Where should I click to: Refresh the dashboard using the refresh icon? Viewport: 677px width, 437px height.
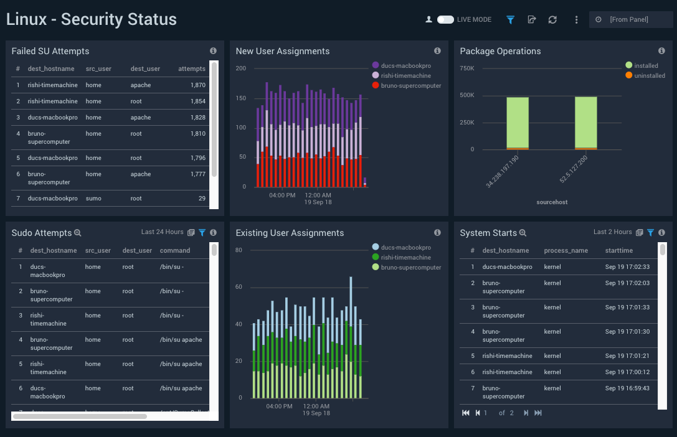[x=552, y=19]
